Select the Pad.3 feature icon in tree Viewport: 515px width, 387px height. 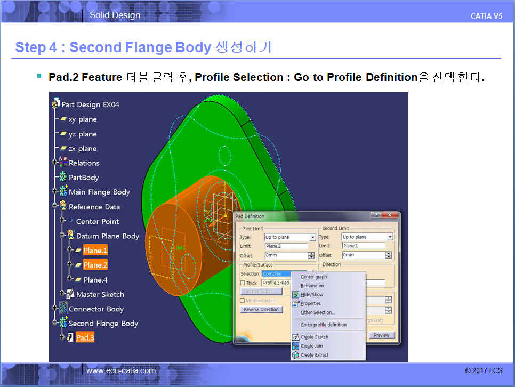pyautogui.click(x=70, y=337)
